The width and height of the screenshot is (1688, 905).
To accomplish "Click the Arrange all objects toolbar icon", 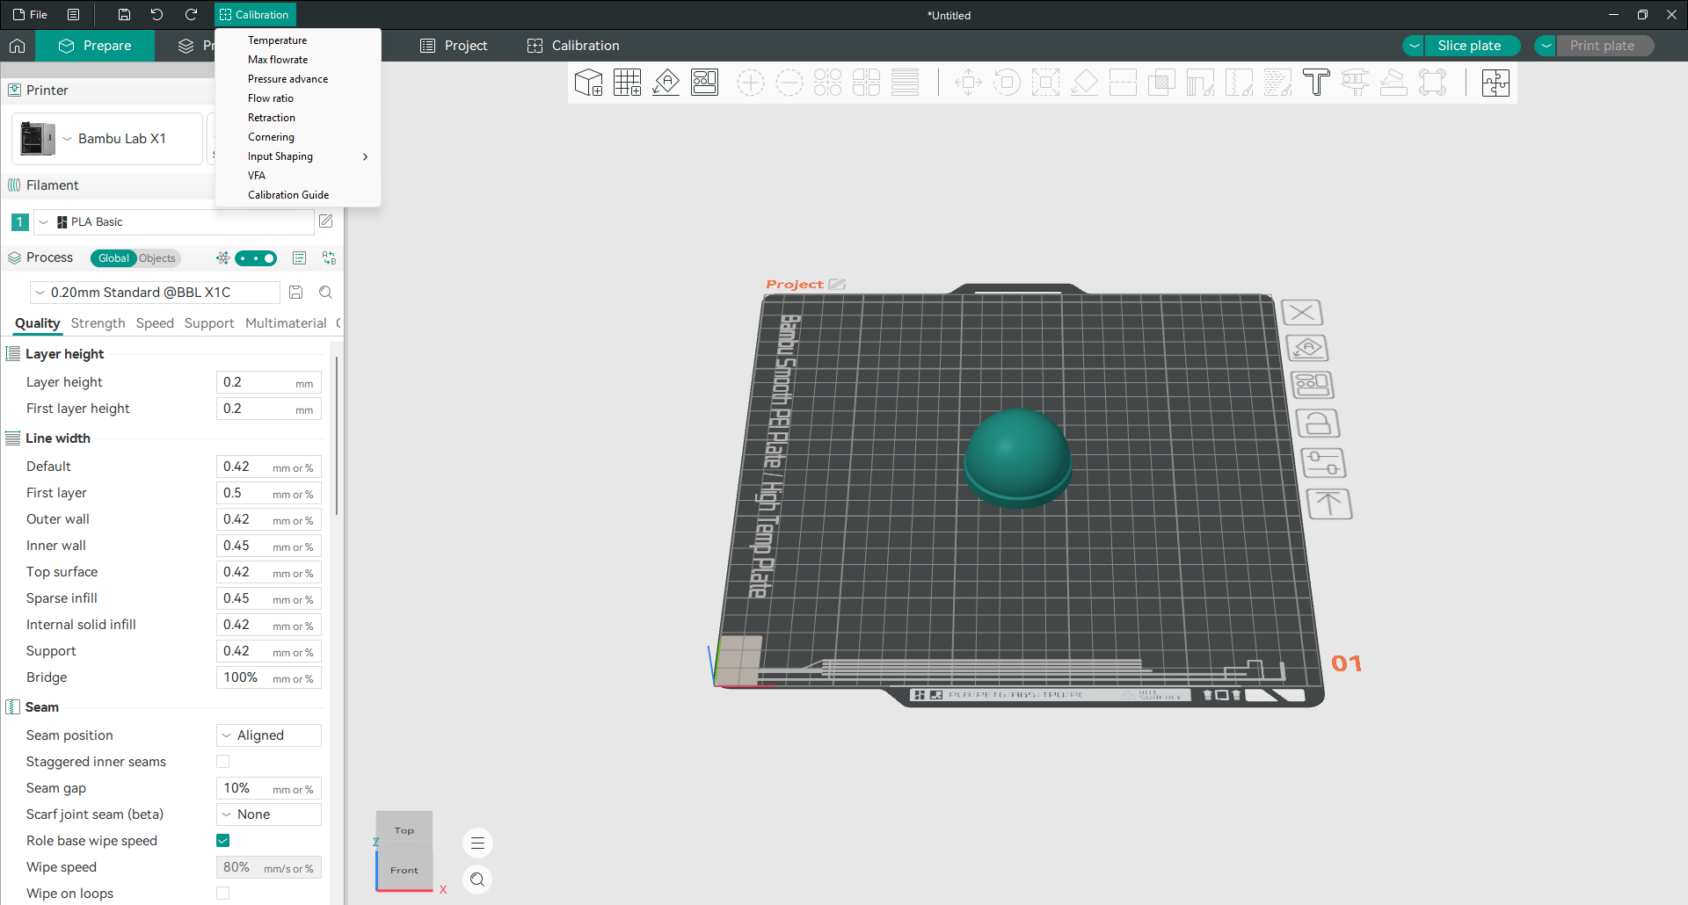I will pos(704,83).
